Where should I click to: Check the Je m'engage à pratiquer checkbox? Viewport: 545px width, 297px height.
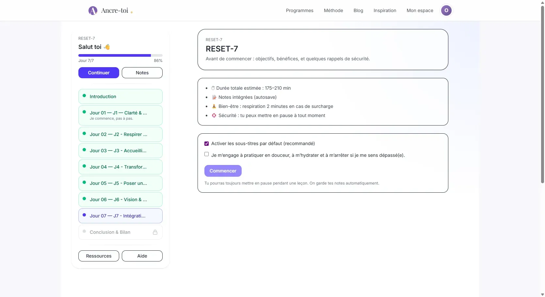click(206, 154)
